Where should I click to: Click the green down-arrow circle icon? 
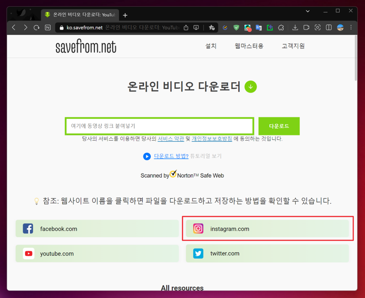(x=251, y=87)
